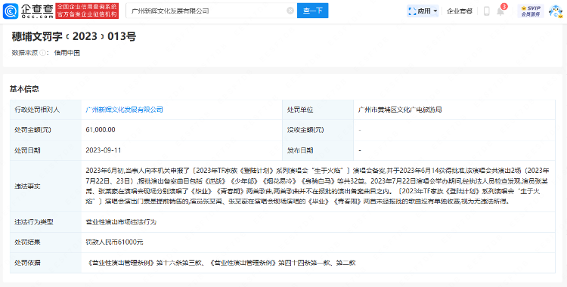Expand the 应用 dropdown menu
Viewport: 567px width, 287px height.
click(x=423, y=11)
